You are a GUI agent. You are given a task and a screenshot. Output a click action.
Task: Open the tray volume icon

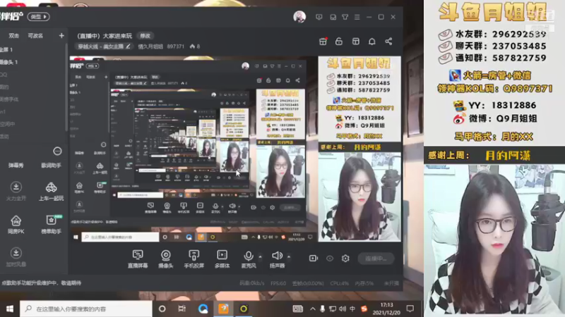(x=343, y=309)
